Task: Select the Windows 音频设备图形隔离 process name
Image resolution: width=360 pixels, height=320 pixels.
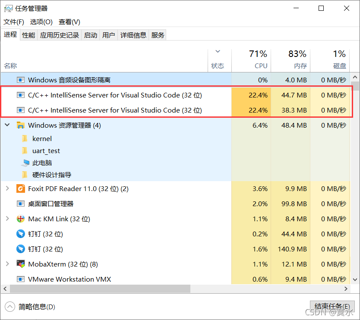Action: (69, 80)
